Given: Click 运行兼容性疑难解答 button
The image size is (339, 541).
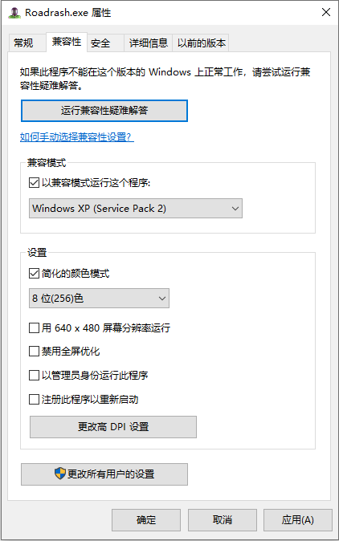Looking at the screenshot, I should pyautogui.click(x=104, y=111).
